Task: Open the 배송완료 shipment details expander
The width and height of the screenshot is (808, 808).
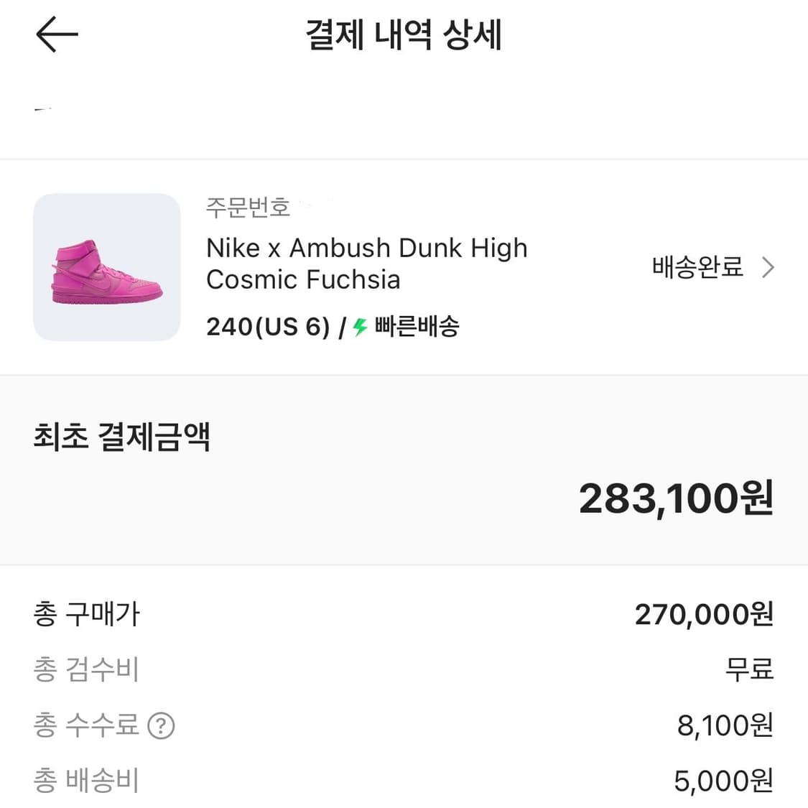Action: pyautogui.click(x=696, y=267)
